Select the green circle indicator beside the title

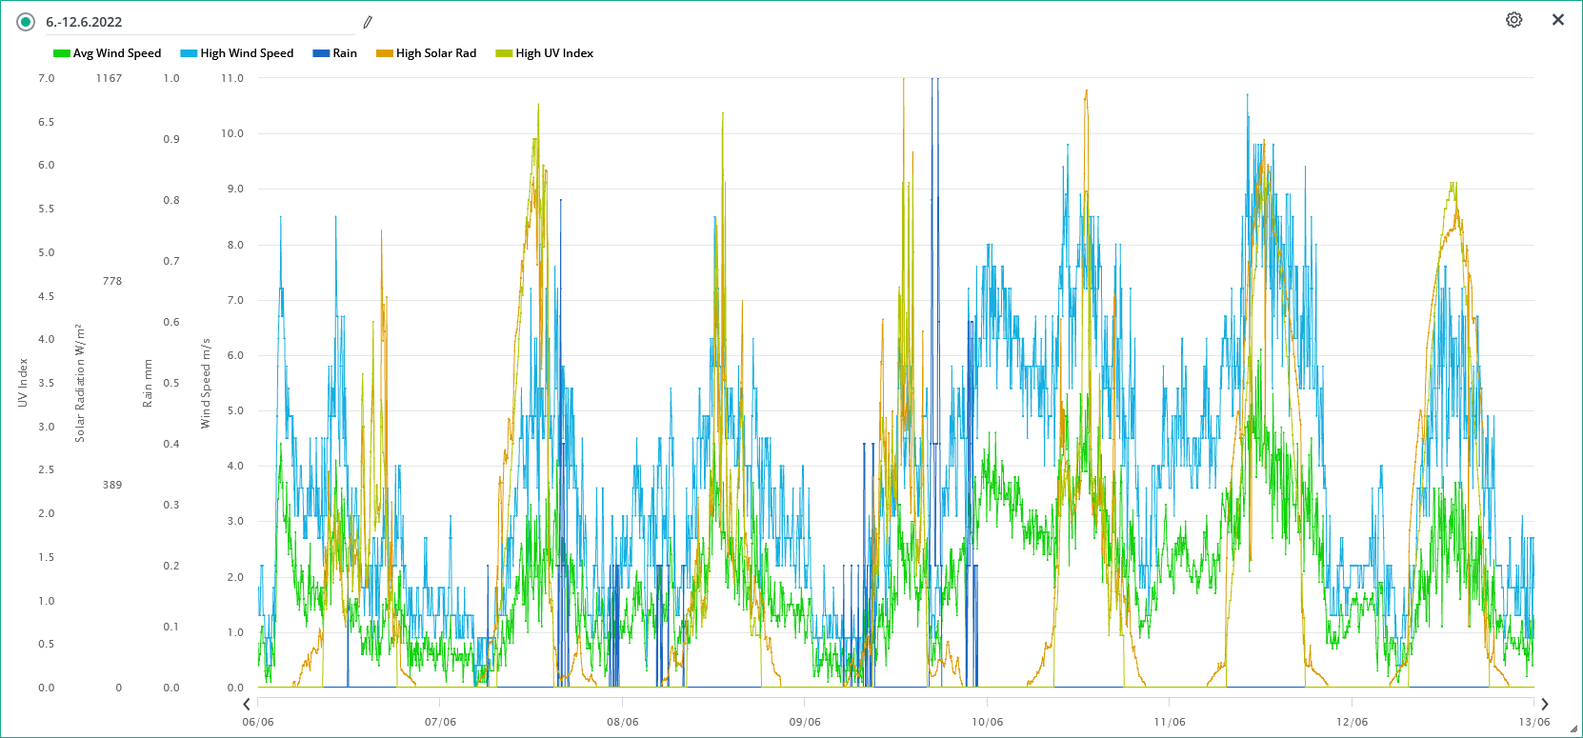pos(26,22)
